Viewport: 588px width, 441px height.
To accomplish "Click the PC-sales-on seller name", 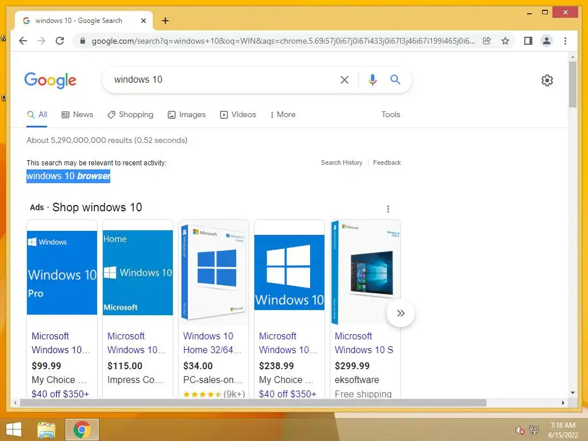I will coord(212,380).
